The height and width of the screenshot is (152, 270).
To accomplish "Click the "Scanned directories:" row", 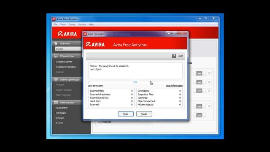I will (111, 94).
